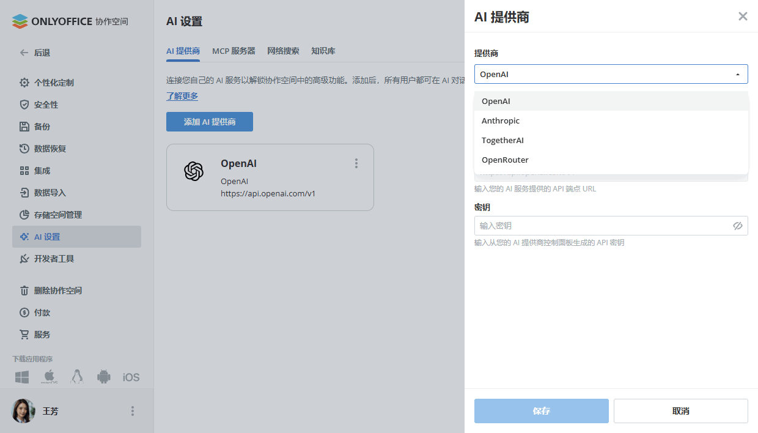Image resolution: width=758 pixels, height=433 pixels.
Task: Toggle password visibility on the 密钥 field
Action: 738,226
